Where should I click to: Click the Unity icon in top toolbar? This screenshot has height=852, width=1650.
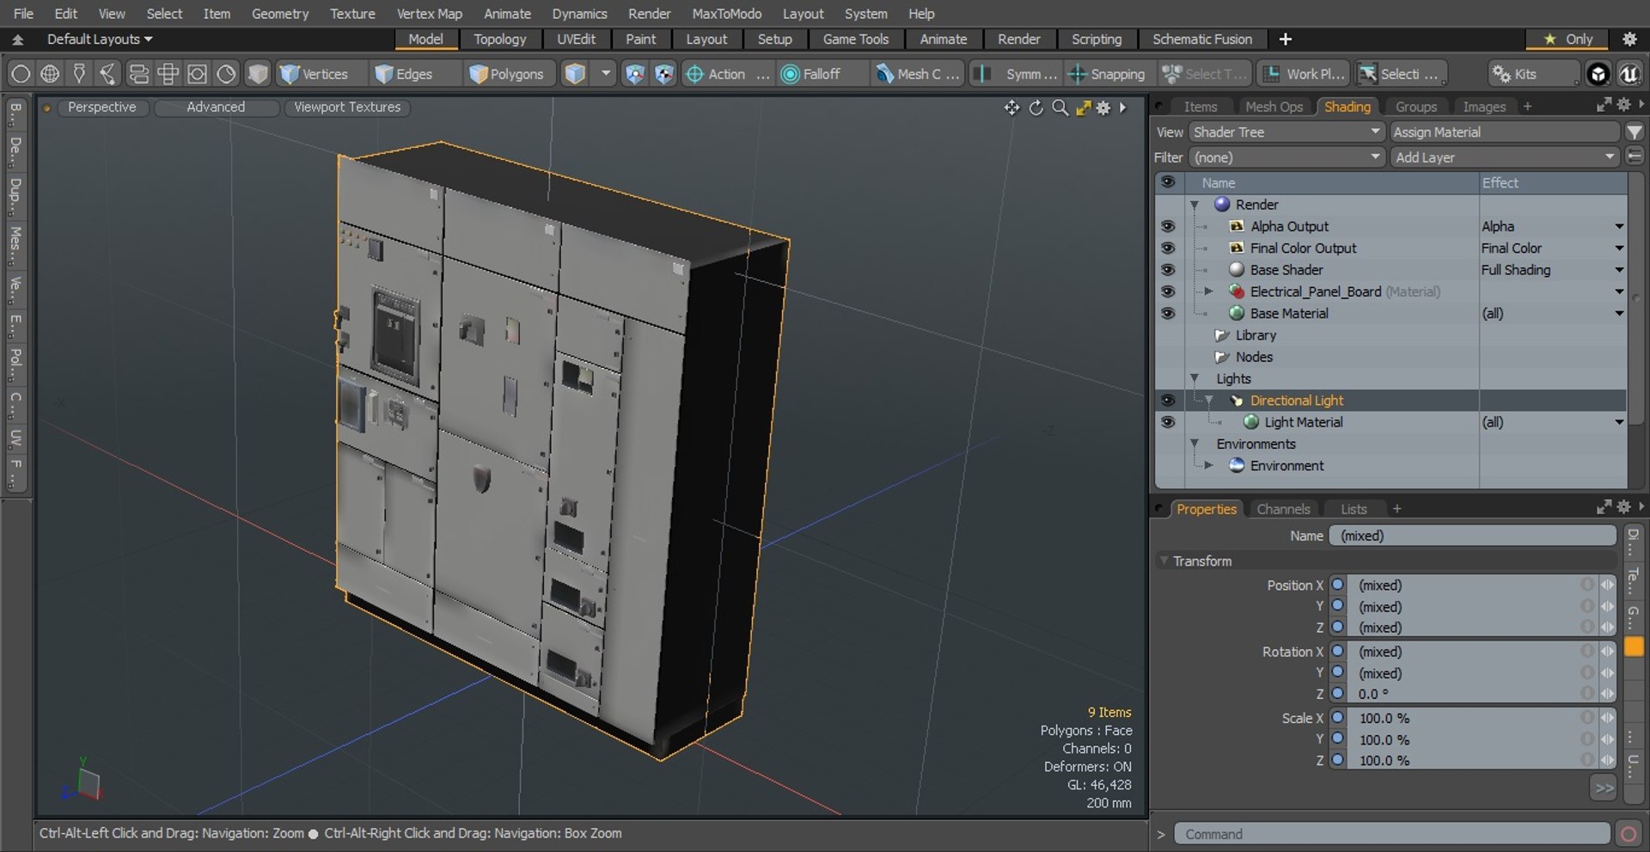[x=1598, y=74]
